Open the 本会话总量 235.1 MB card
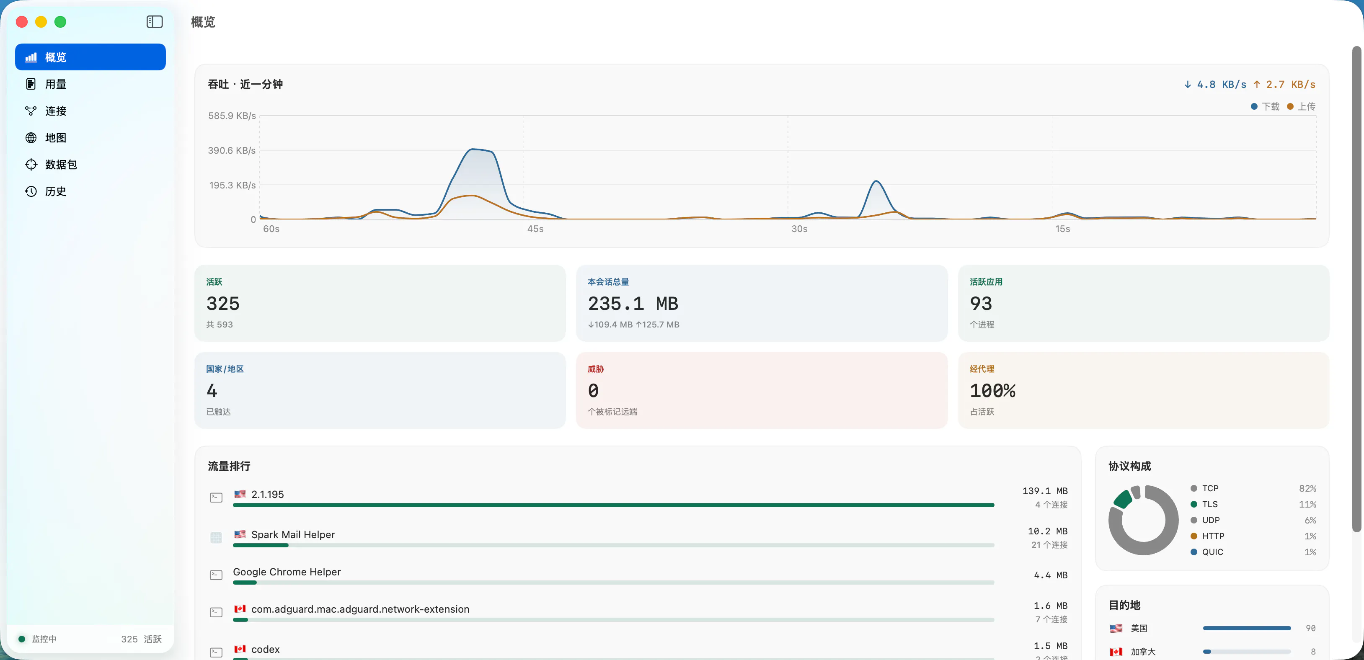The image size is (1364, 660). (x=762, y=303)
